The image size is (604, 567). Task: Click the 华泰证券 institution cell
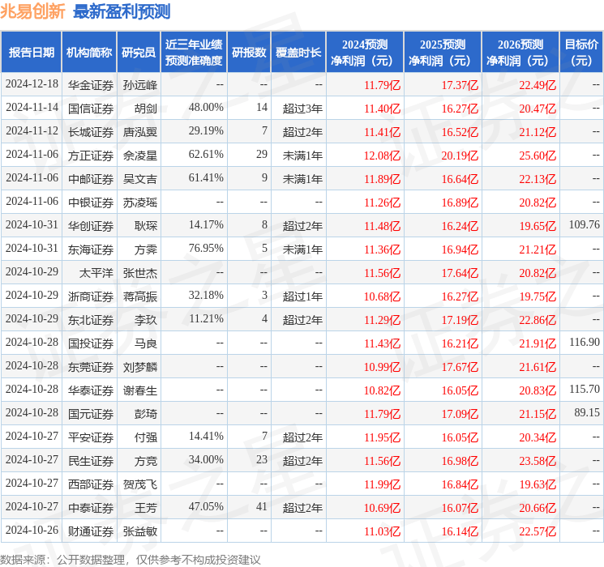91,390
